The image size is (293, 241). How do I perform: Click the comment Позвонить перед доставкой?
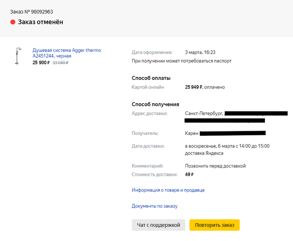(215, 166)
